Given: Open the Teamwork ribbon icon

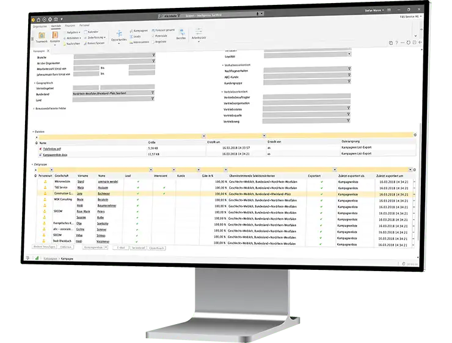Looking at the screenshot, I should coord(42,37).
